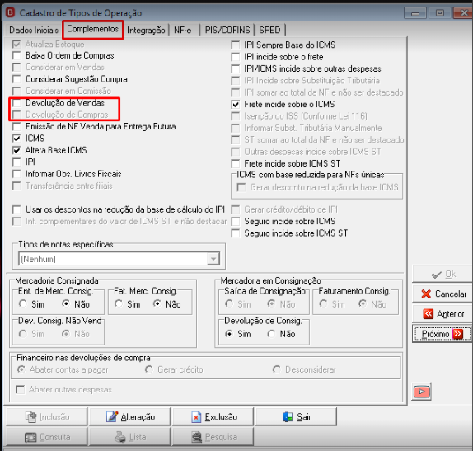
Task: Check Baixa Ordem de Compras
Action: 16,55
